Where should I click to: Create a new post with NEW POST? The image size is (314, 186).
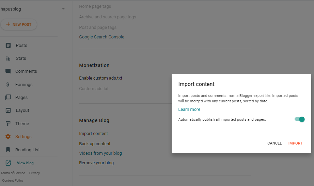[19, 24]
